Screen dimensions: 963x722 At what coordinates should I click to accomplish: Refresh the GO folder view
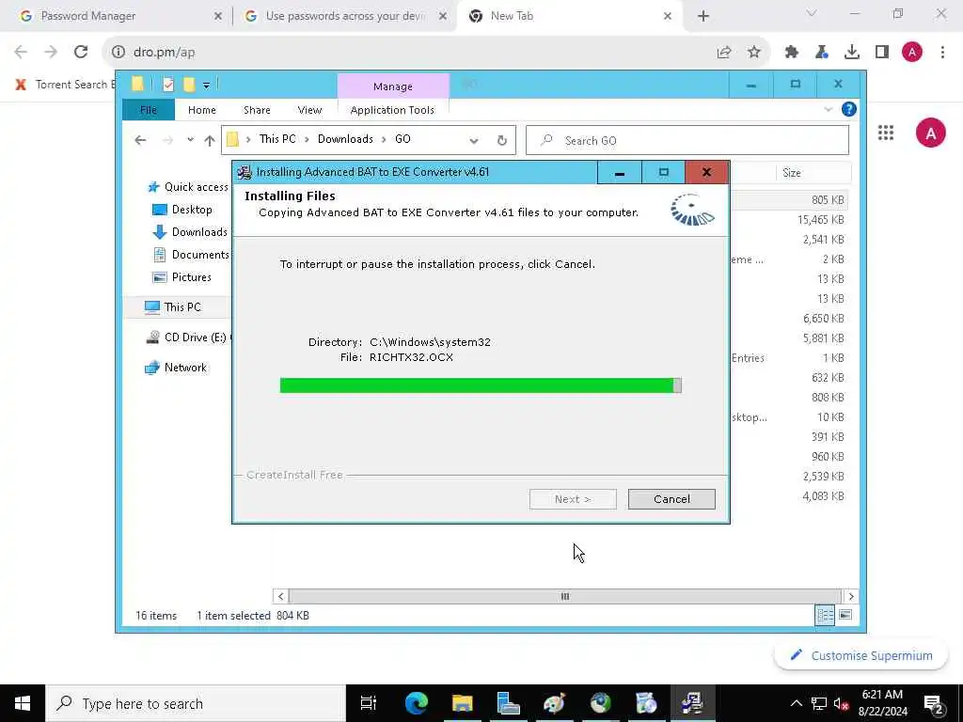(502, 141)
